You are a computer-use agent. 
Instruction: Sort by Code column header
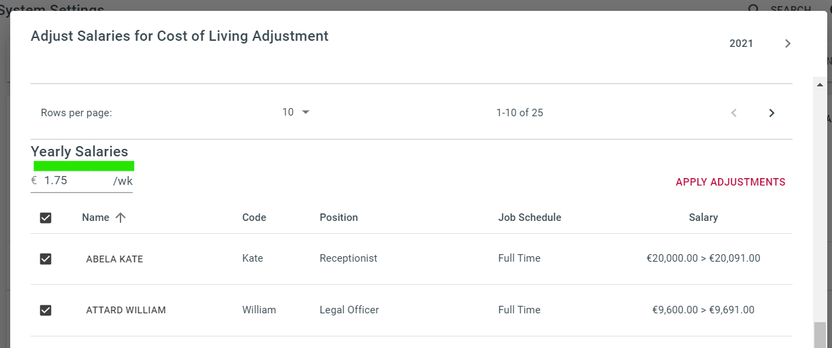click(254, 217)
